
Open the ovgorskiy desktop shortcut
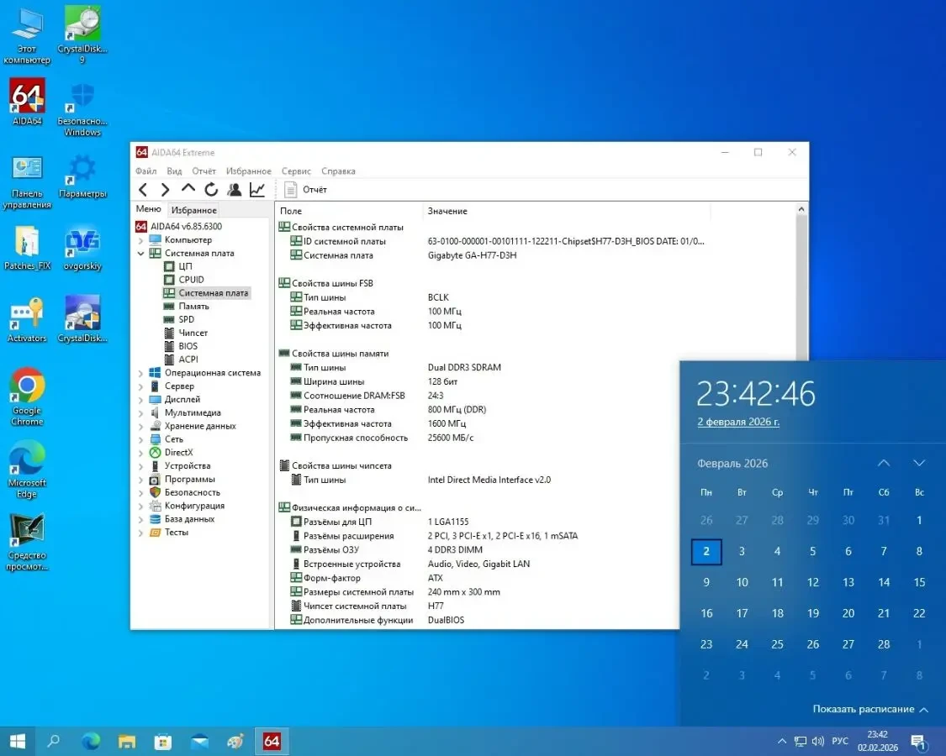82,249
